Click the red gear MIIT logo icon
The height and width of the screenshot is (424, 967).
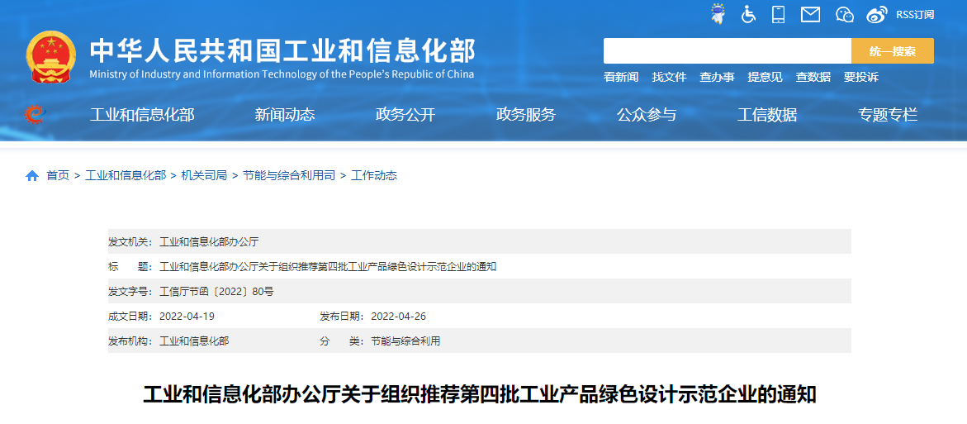pos(33,115)
